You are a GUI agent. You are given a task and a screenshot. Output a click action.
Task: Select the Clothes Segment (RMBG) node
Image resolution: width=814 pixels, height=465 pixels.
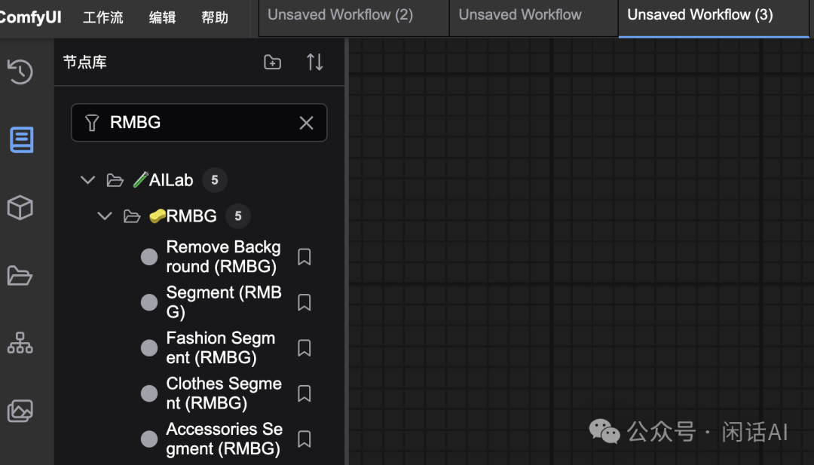[223, 393]
